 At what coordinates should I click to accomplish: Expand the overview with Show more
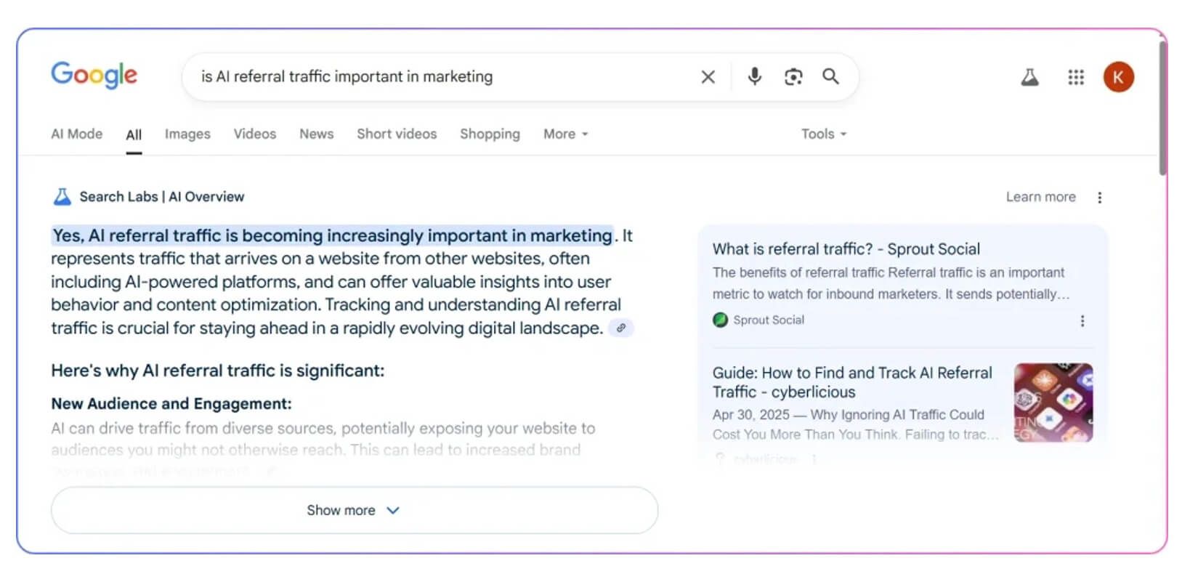[355, 510]
